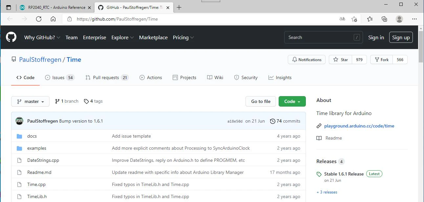Click the playground.arduino.cc/code/time link
424x202 pixels.
359,126
